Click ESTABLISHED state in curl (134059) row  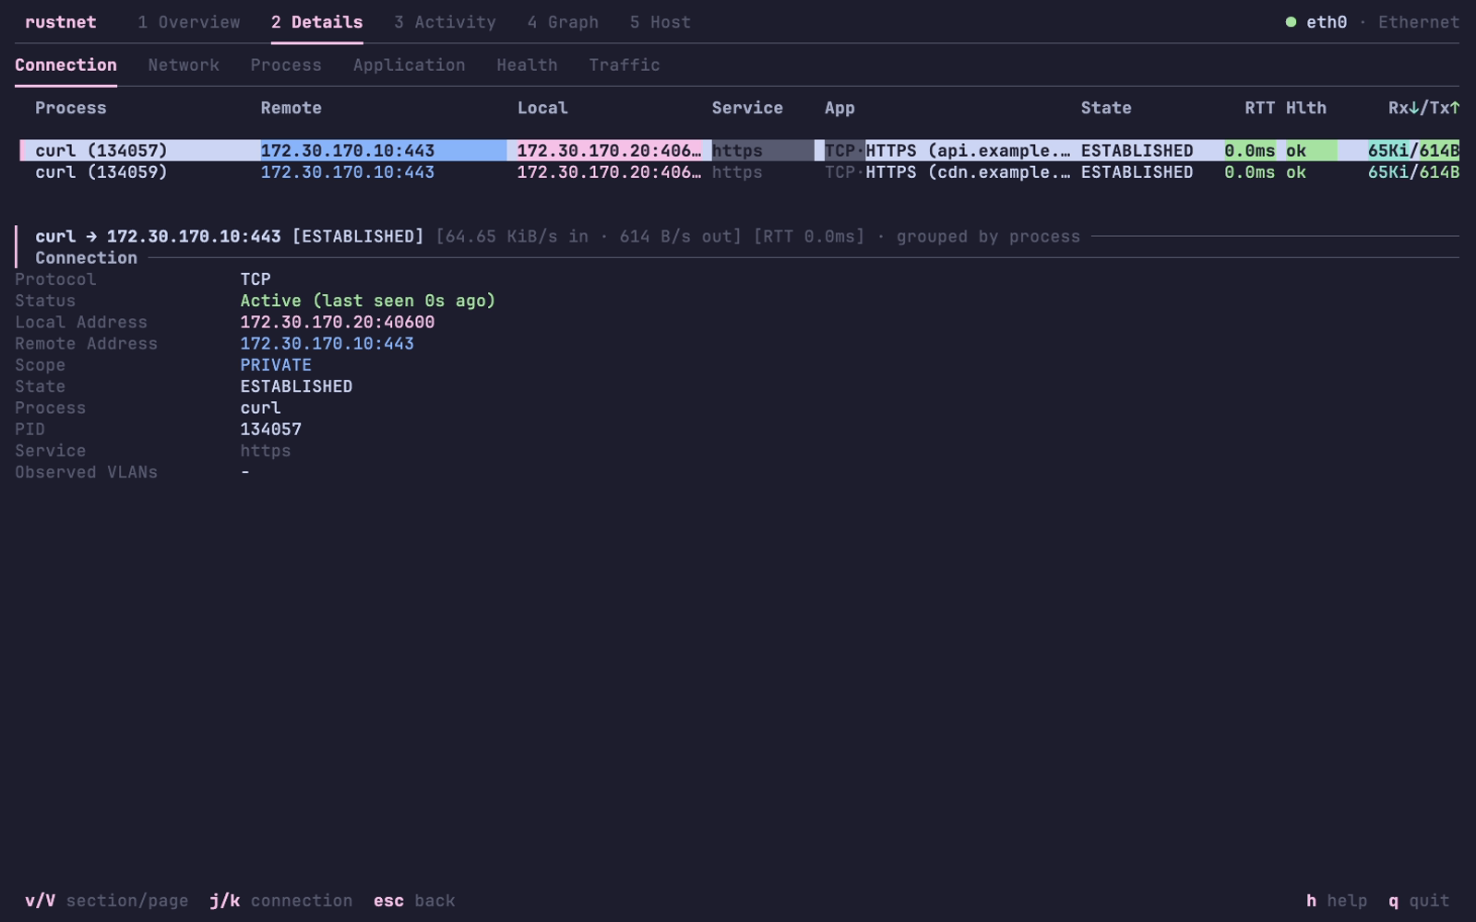tap(1137, 172)
